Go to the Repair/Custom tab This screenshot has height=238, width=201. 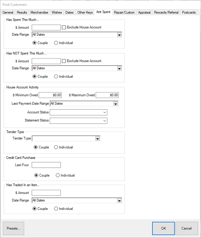(124, 12)
